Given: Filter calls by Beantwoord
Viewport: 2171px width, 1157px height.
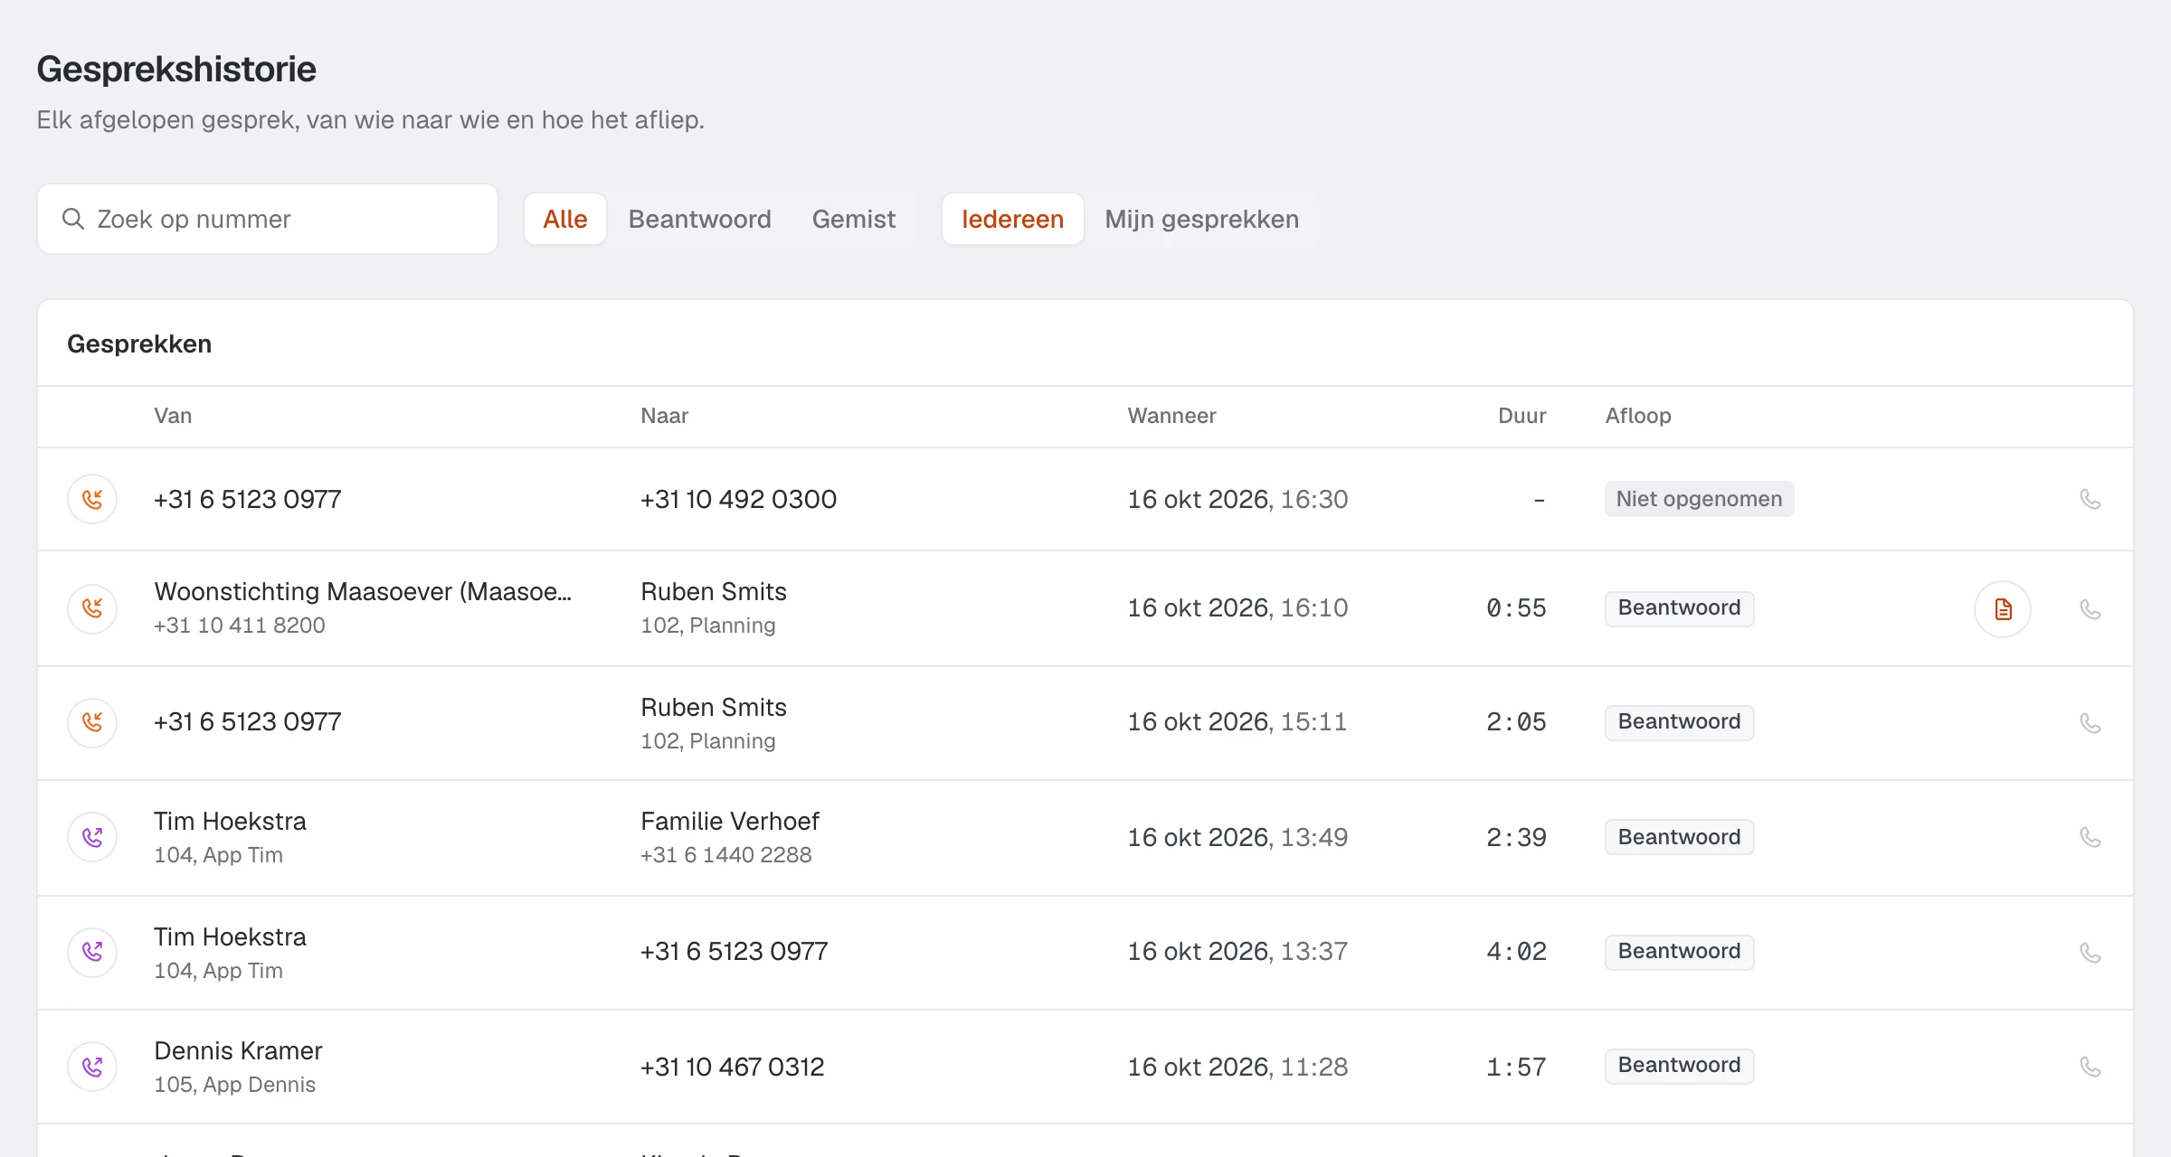Looking at the screenshot, I should [700, 219].
